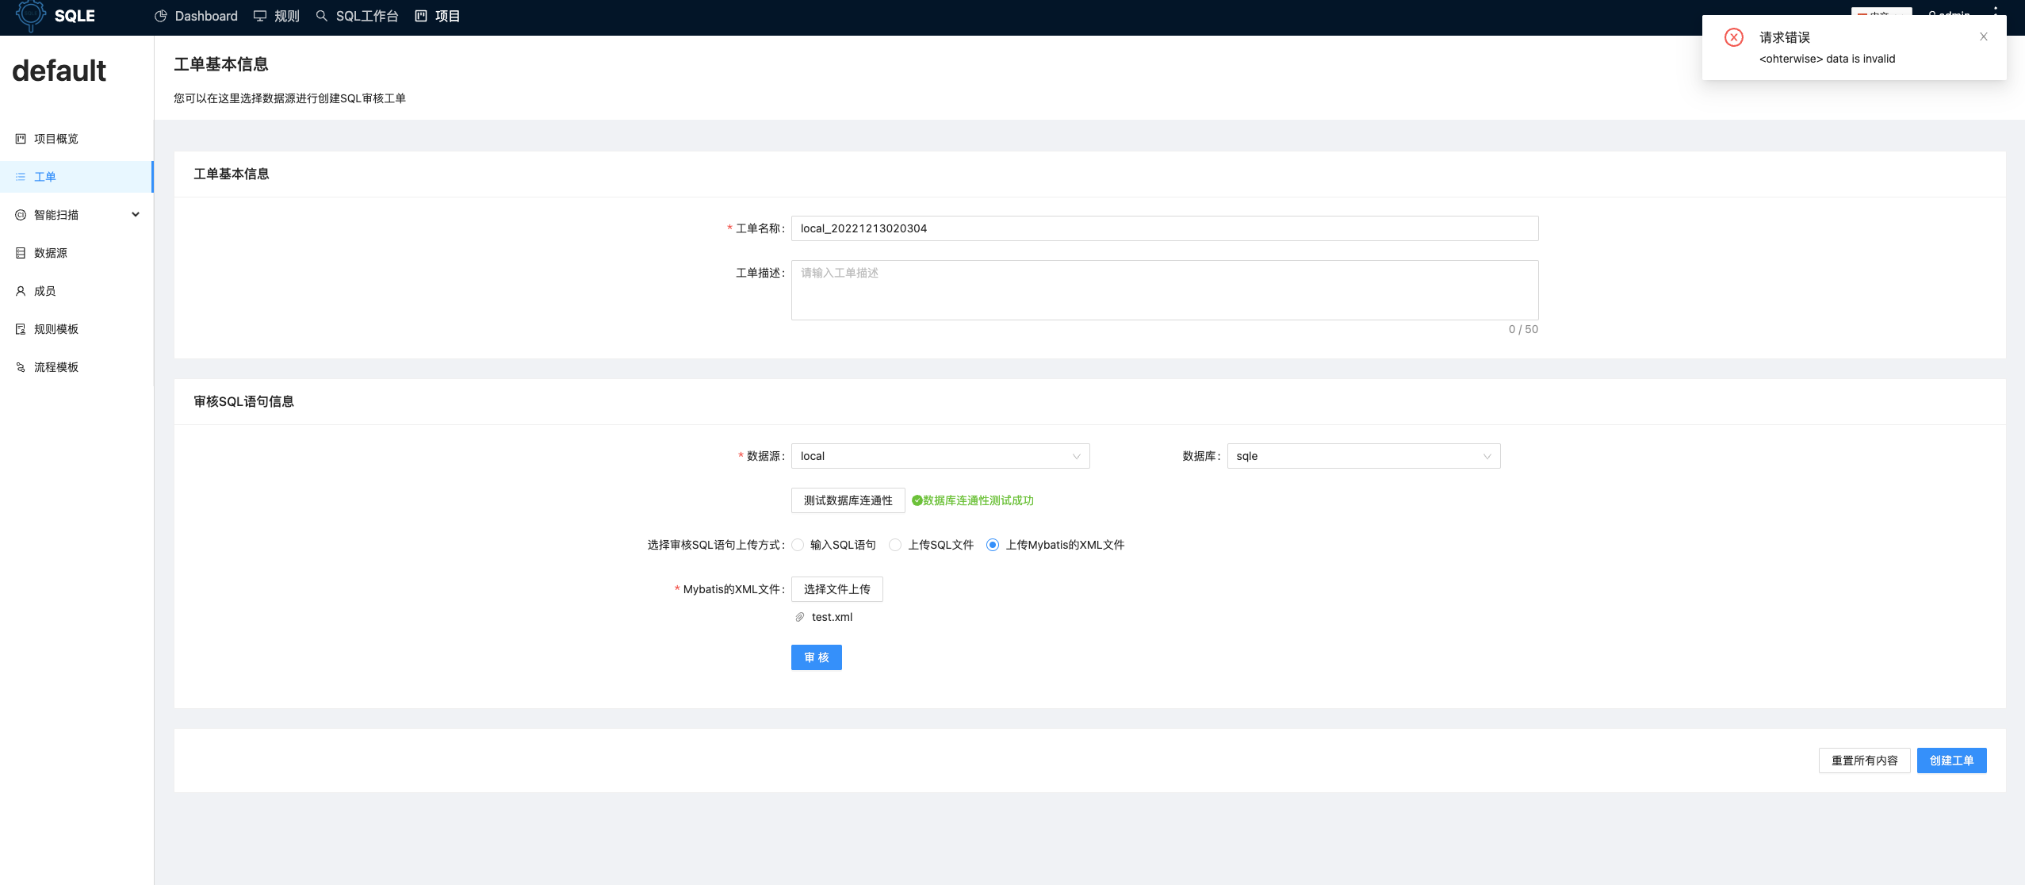Image resolution: width=2025 pixels, height=885 pixels.
Task: Open the 数据源 dropdown showing local
Action: click(940, 456)
